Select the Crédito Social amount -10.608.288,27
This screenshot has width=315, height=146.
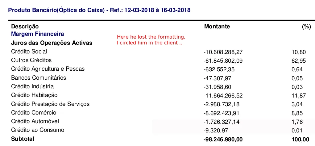[x=223, y=52]
